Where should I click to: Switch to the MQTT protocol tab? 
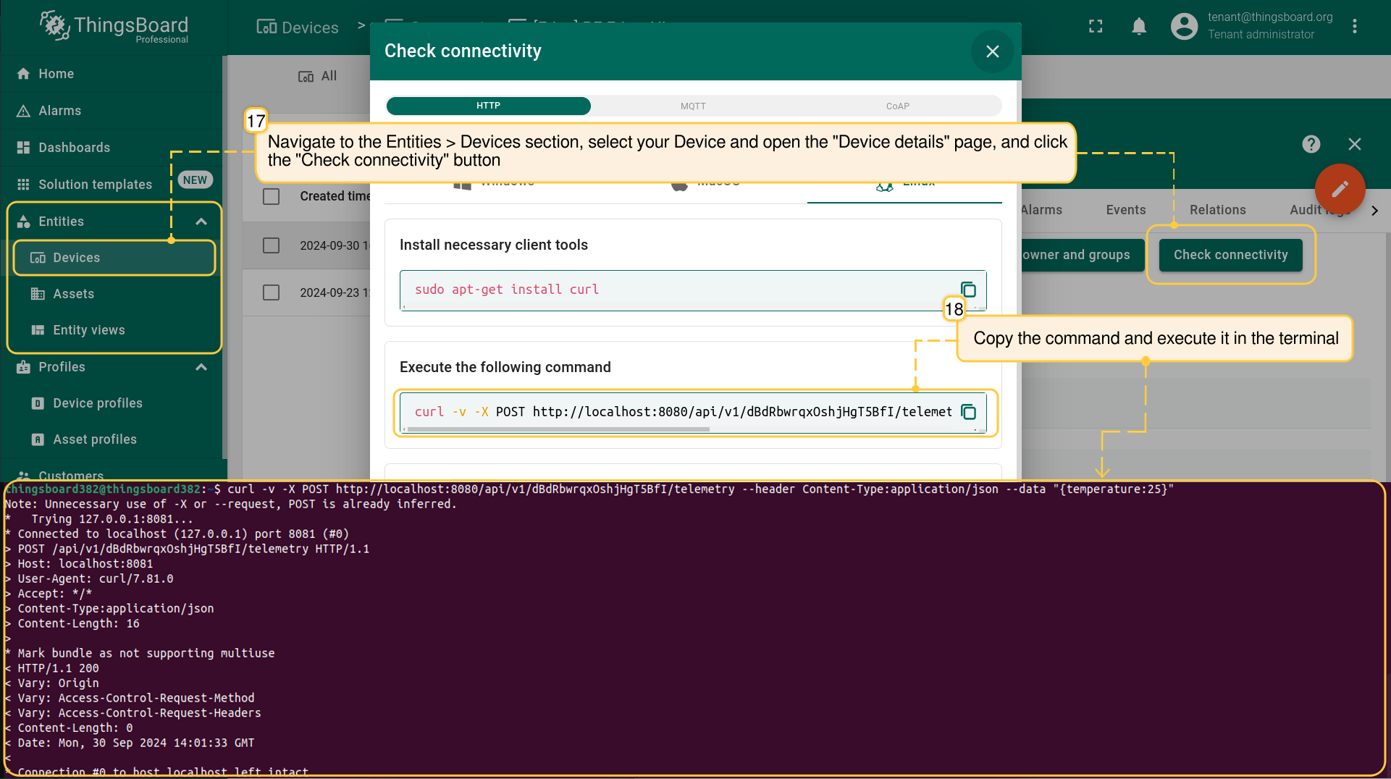(x=693, y=106)
